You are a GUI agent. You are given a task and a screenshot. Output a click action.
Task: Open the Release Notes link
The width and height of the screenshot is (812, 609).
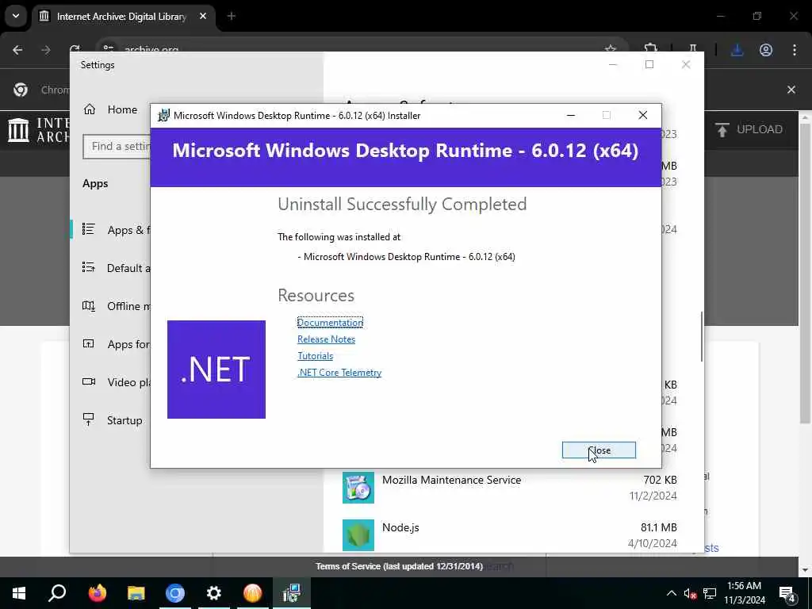(326, 339)
